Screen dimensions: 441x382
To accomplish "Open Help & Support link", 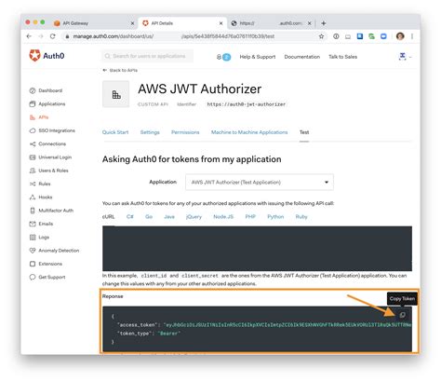I will point(258,57).
